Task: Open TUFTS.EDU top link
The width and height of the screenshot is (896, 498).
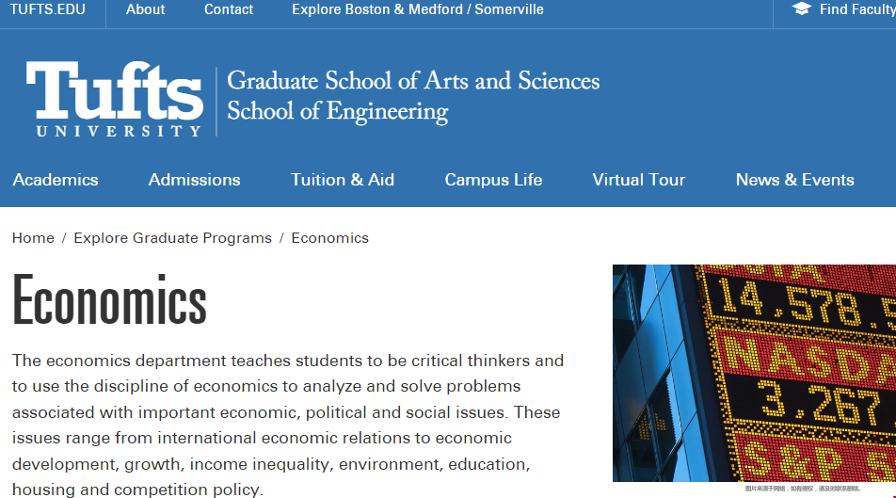Action: (47, 9)
